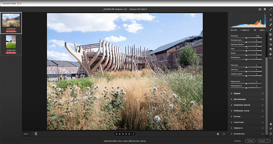Set fifth star rating below image
Screen dimensions: 273x144
click(x=129, y=134)
